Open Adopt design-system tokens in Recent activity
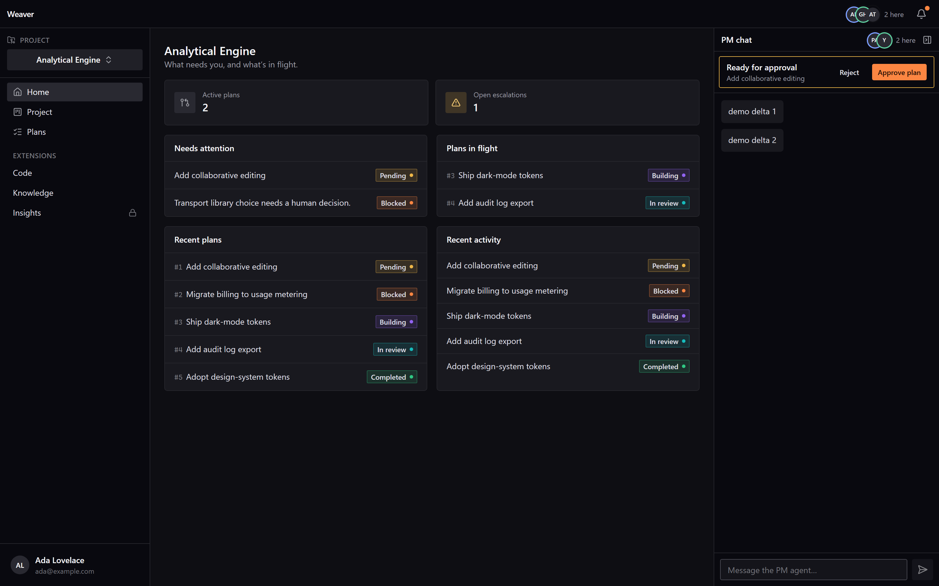 (568, 366)
